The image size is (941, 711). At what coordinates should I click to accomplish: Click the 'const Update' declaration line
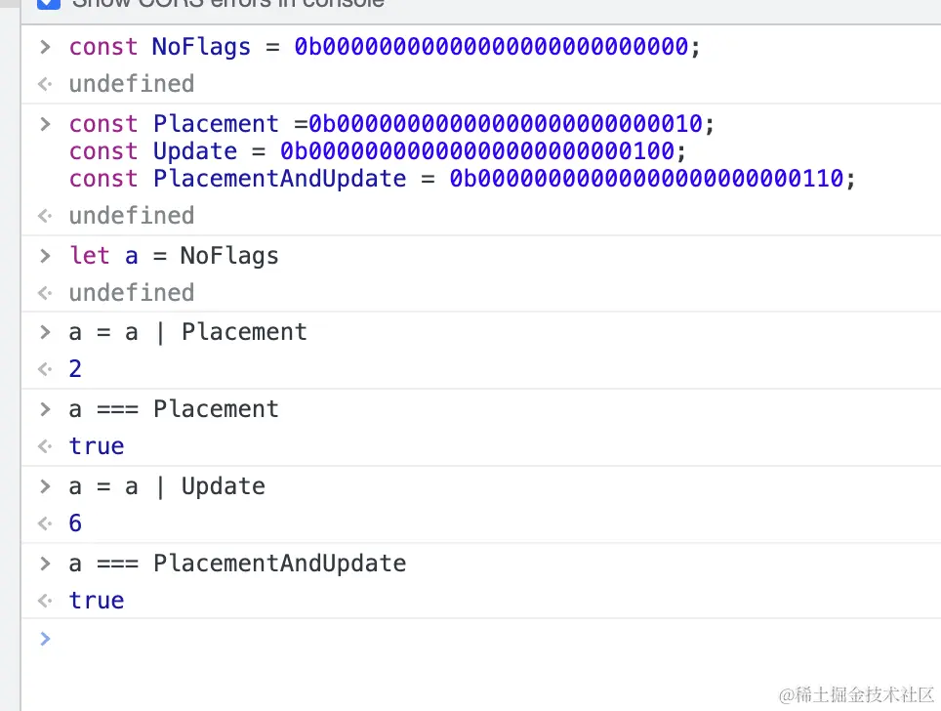[378, 150]
